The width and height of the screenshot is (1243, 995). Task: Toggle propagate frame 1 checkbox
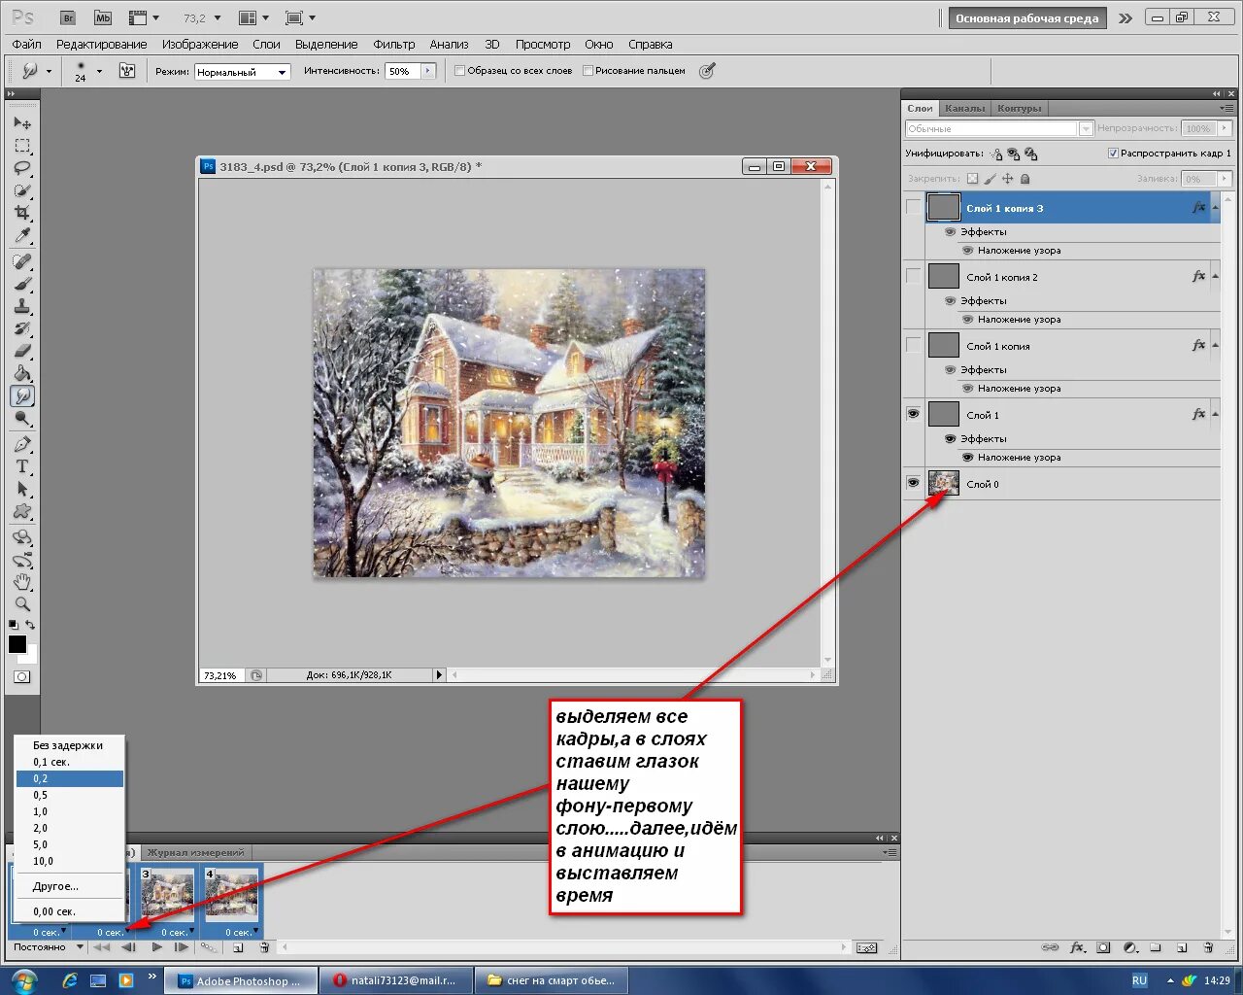tap(1113, 154)
